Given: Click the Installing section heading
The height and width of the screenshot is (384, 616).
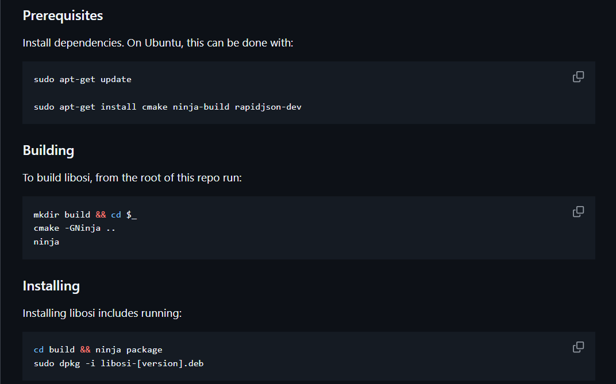Looking at the screenshot, I should [51, 286].
